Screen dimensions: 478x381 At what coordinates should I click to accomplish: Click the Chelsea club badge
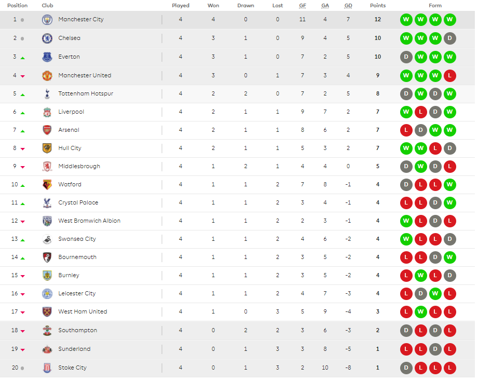click(x=47, y=38)
